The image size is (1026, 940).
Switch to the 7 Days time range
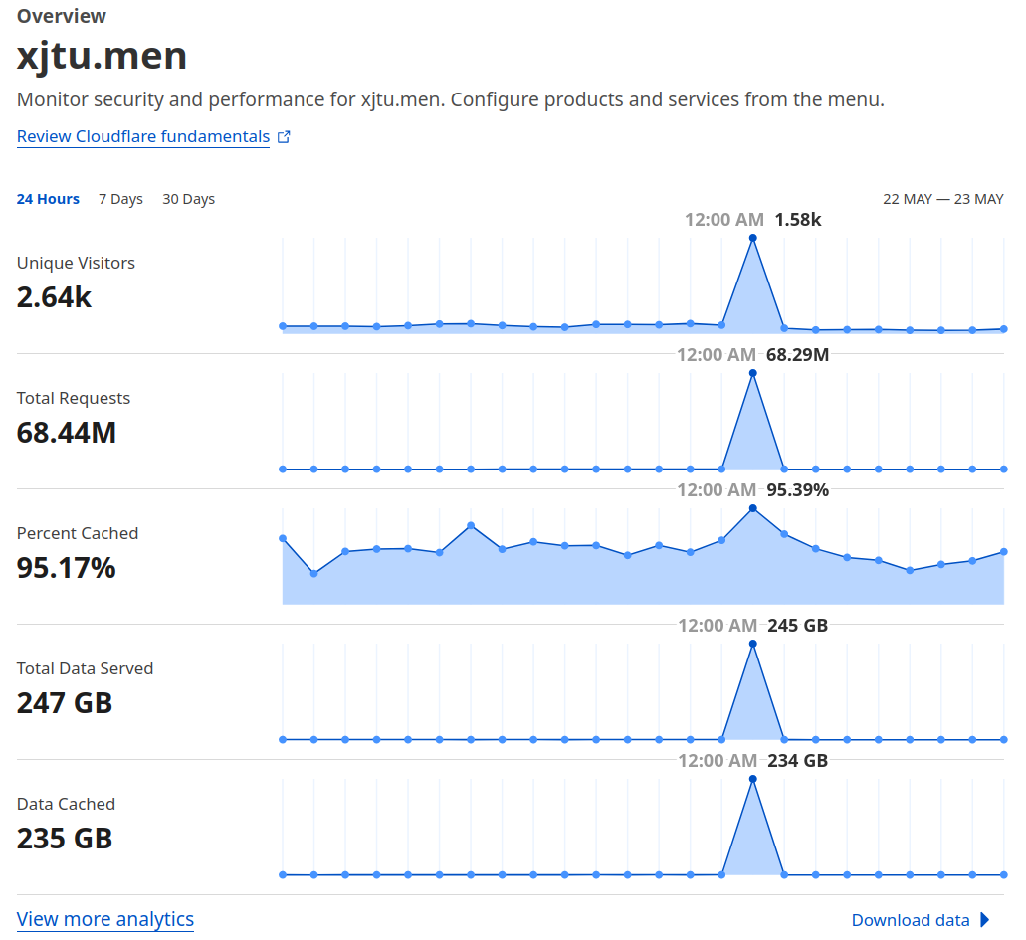120,199
